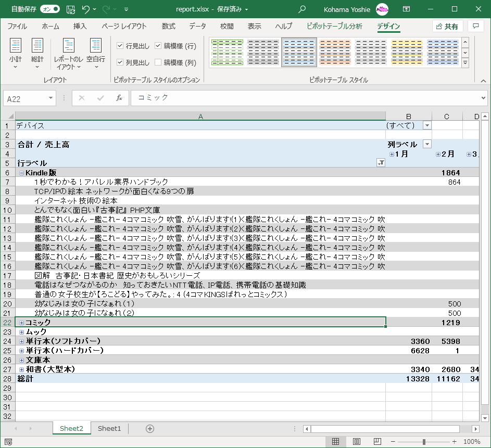The width and height of the screenshot is (491, 448).
Task: Expand the pivot table styles gallery
Action: tap(465, 62)
